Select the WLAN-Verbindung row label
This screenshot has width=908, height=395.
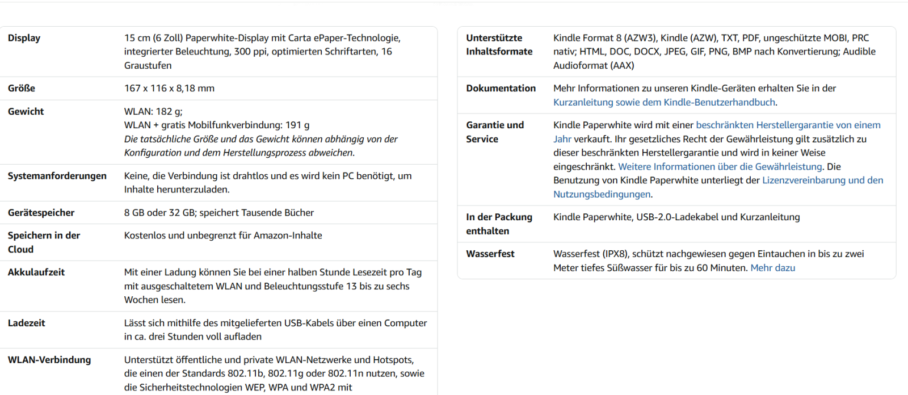(49, 360)
